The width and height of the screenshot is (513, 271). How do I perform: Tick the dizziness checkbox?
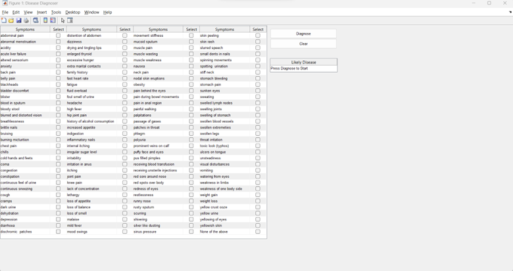(125, 42)
